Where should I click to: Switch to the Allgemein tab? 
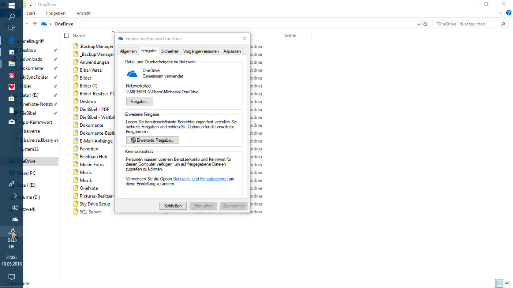point(128,51)
